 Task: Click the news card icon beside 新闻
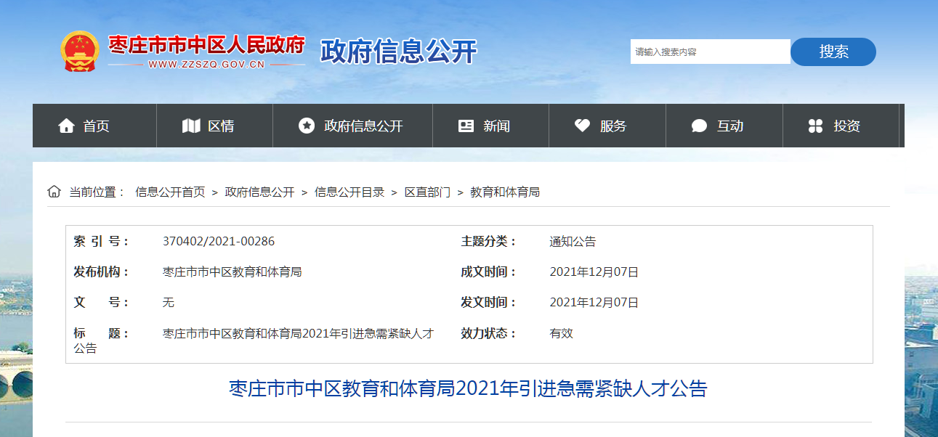pos(466,126)
